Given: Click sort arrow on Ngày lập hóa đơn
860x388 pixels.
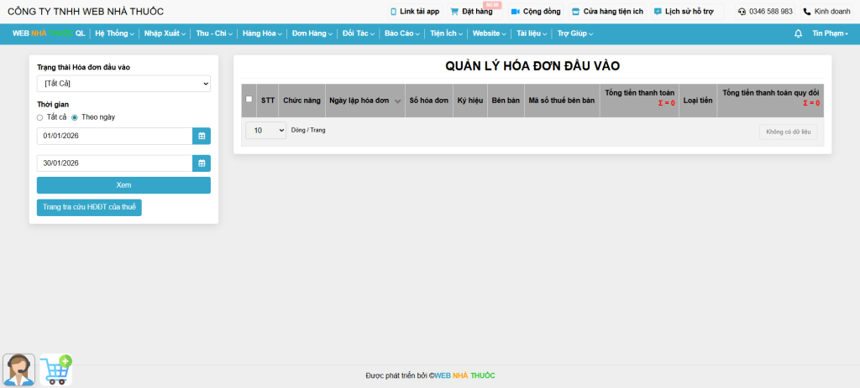Looking at the screenshot, I should click(397, 101).
